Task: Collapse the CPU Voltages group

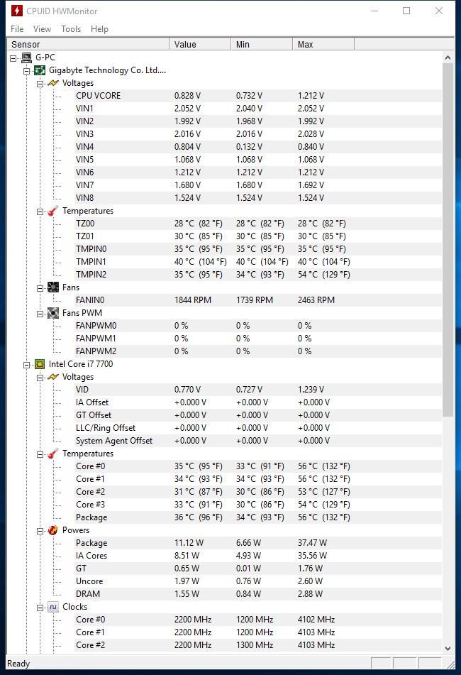Action: pyautogui.click(x=40, y=378)
